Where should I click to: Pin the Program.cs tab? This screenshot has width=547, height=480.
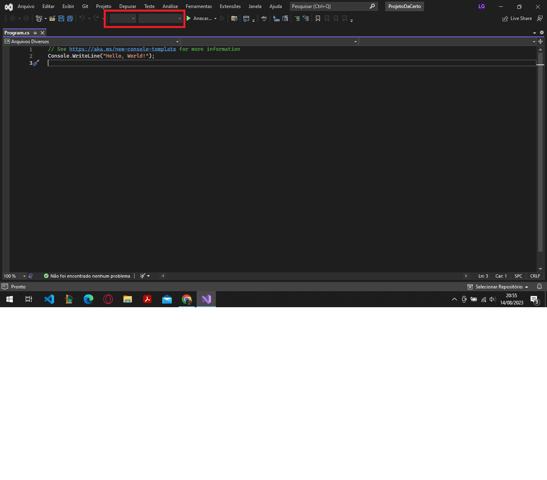coord(35,33)
